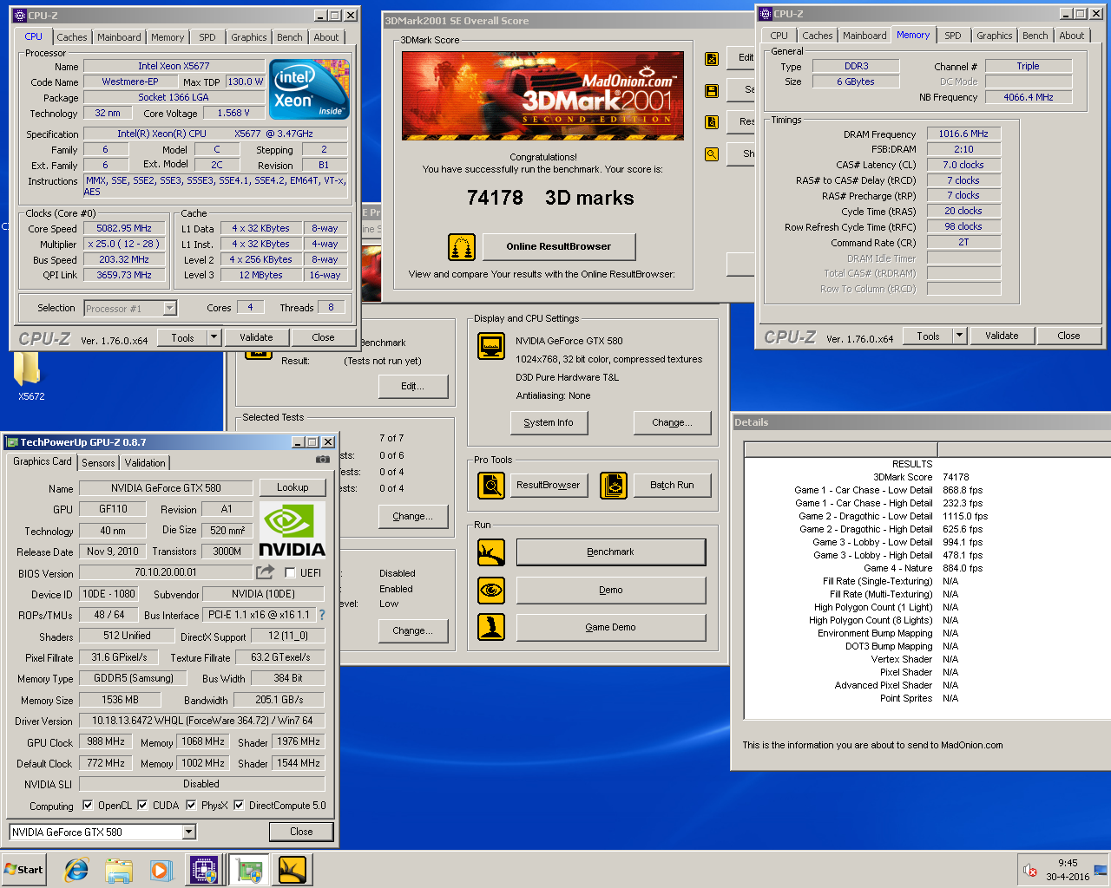Click the magnifier icon in 3DMark sidebar
This screenshot has width=1111, height=888.
[x=712, y=154]
